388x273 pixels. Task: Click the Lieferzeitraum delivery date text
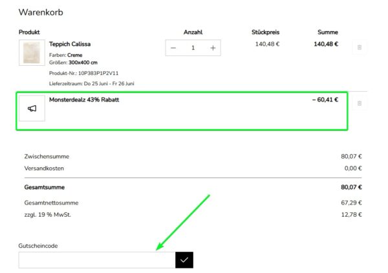(x=92, y=84)
